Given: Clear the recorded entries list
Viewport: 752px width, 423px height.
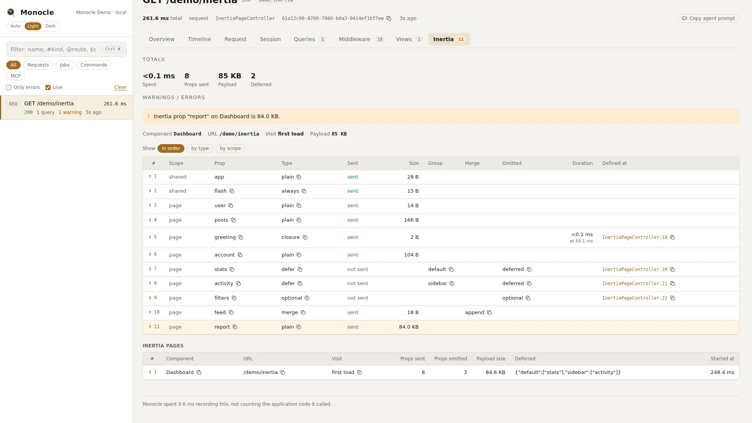Looking at the screenshot, I should 120,87.
